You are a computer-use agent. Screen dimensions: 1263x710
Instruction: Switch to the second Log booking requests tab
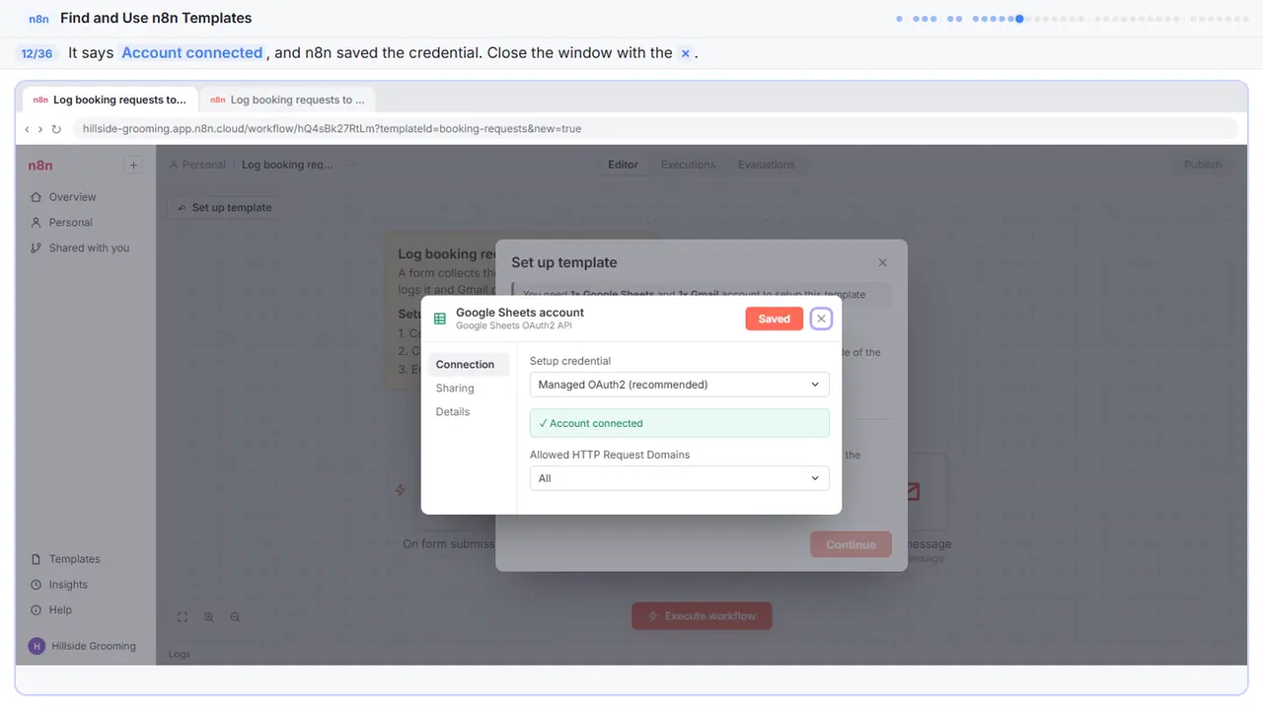(x=287, y=100)
